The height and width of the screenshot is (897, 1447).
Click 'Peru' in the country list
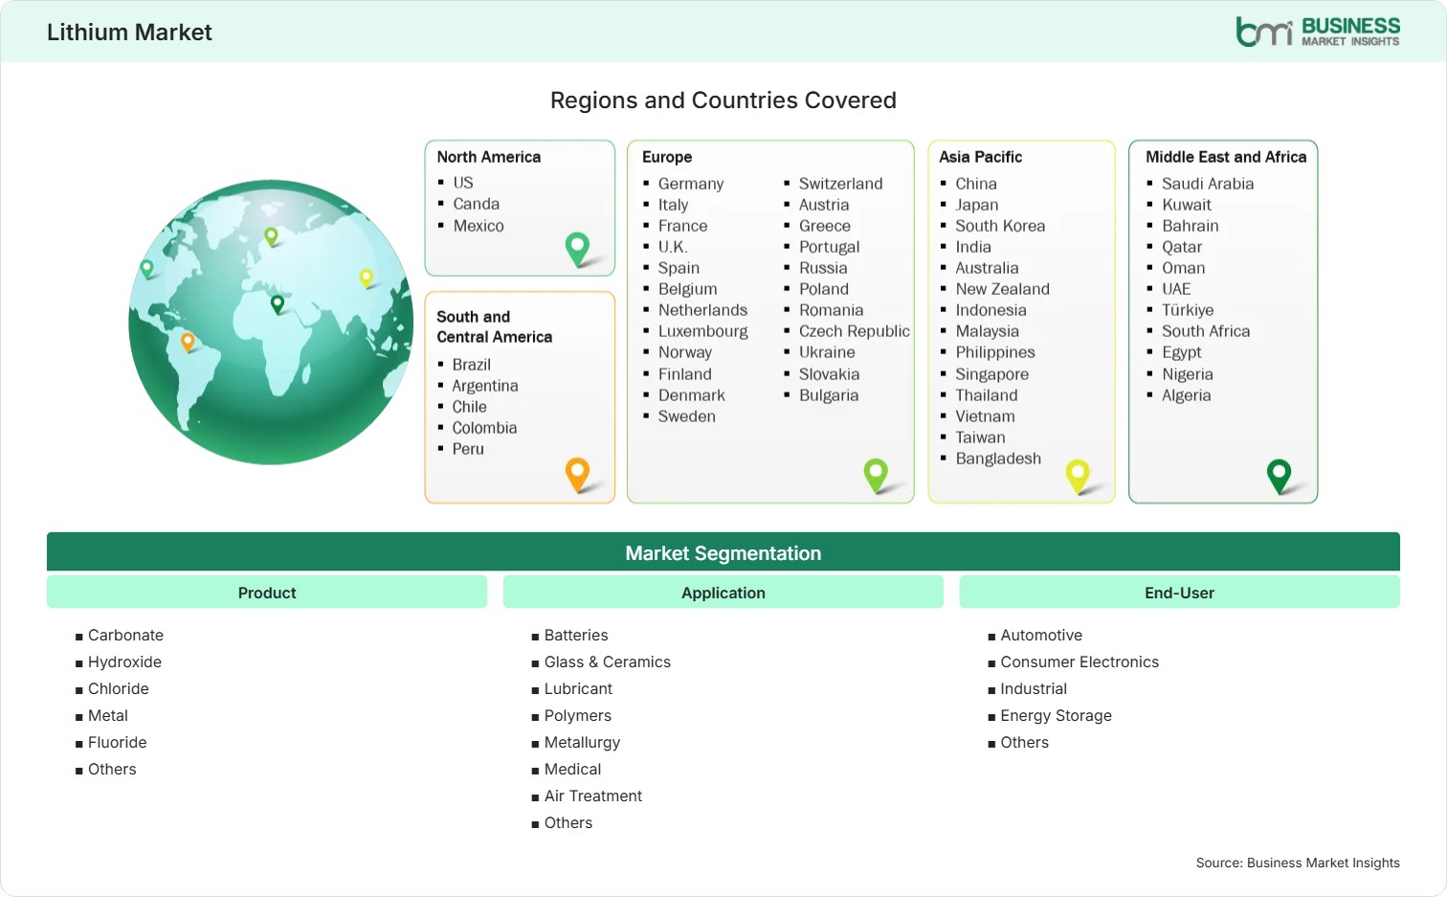tap(468, 449)
